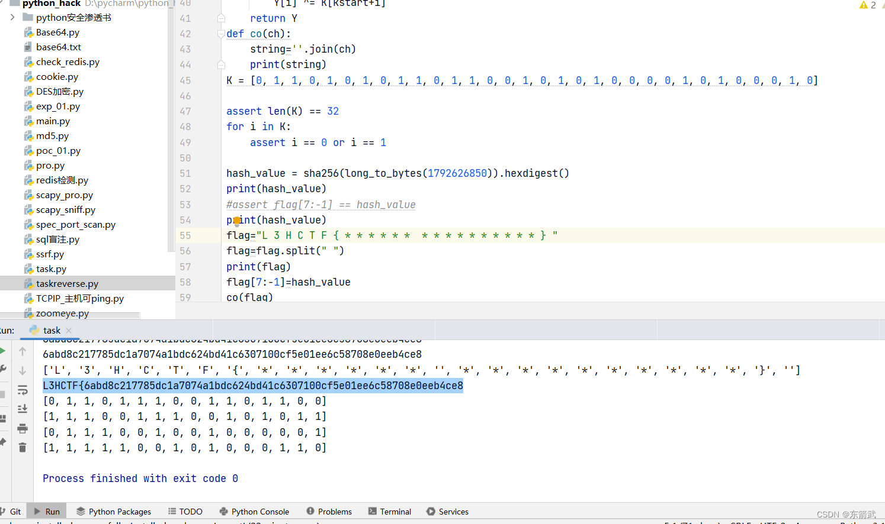885x524 pixels.
Task: Open run configuration settings via wrench icon
Action: 3,368
